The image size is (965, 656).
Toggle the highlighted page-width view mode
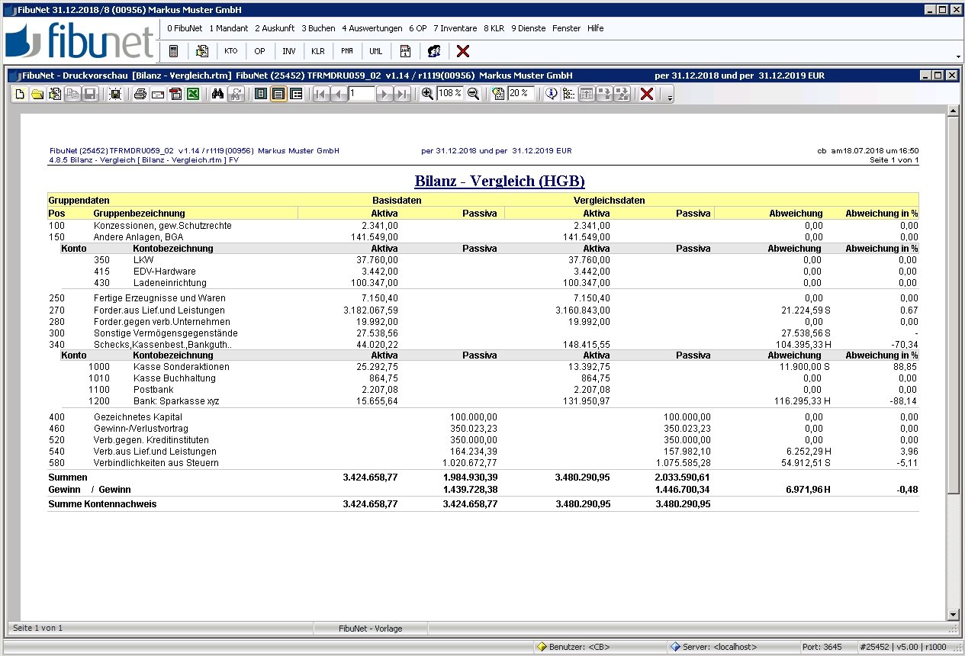point(278,94)
